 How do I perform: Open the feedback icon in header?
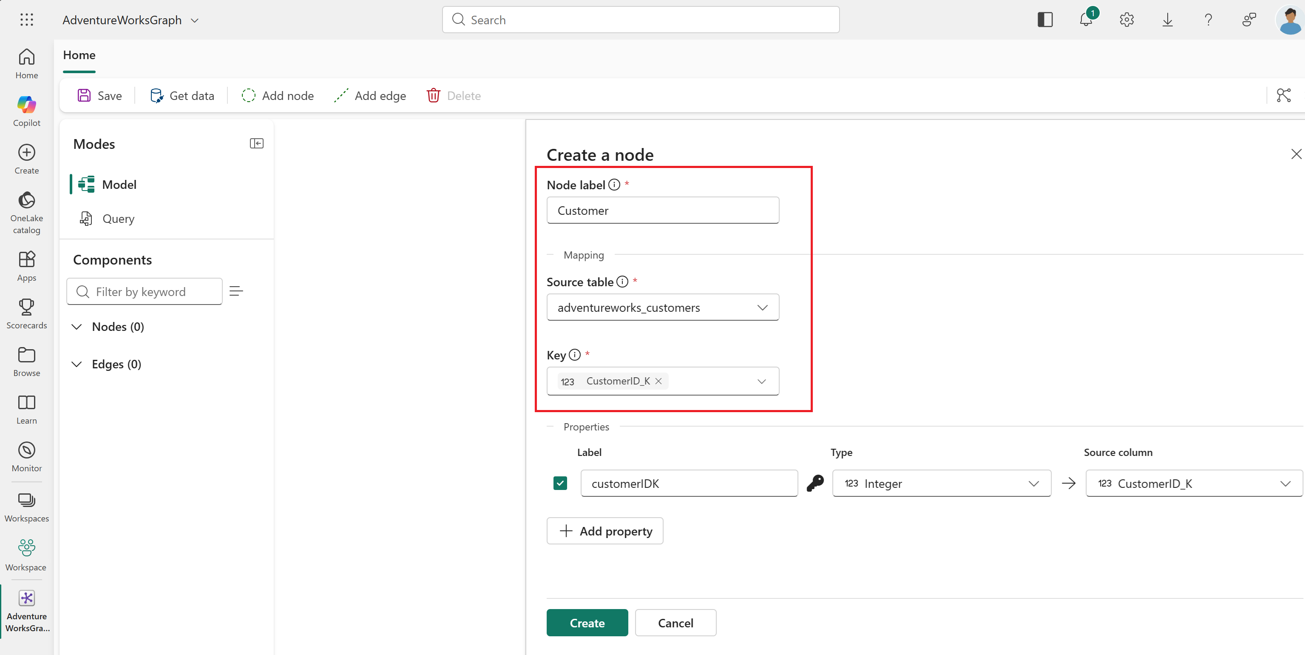pyautogui.click(x=1249, y=20)
